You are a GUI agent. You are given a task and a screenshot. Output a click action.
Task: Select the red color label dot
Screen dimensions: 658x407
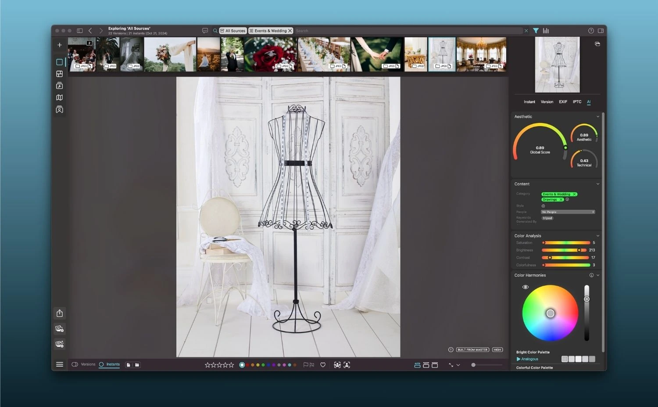247,365
